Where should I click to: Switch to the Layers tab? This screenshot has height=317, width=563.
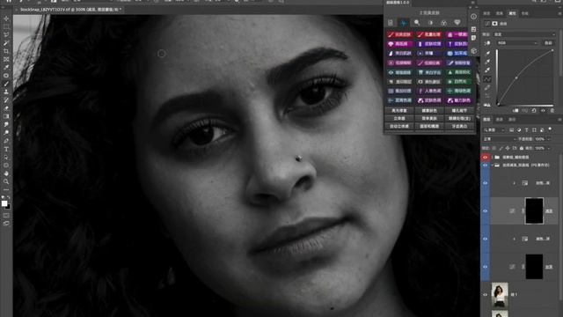[486, 120]
